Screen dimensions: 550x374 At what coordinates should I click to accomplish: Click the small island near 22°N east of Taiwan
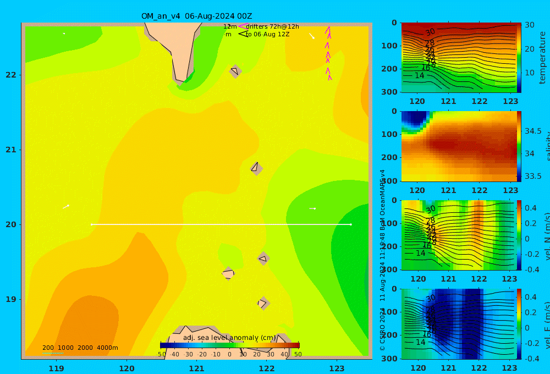235,71
